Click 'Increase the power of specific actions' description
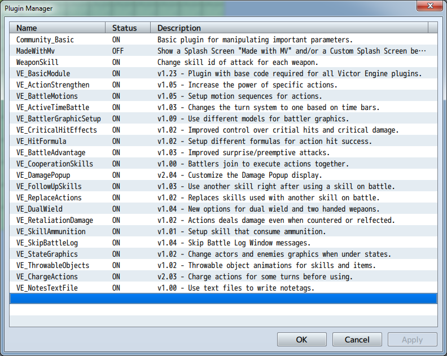The width and height of the screenshot is (447, 356). point(247,85)
